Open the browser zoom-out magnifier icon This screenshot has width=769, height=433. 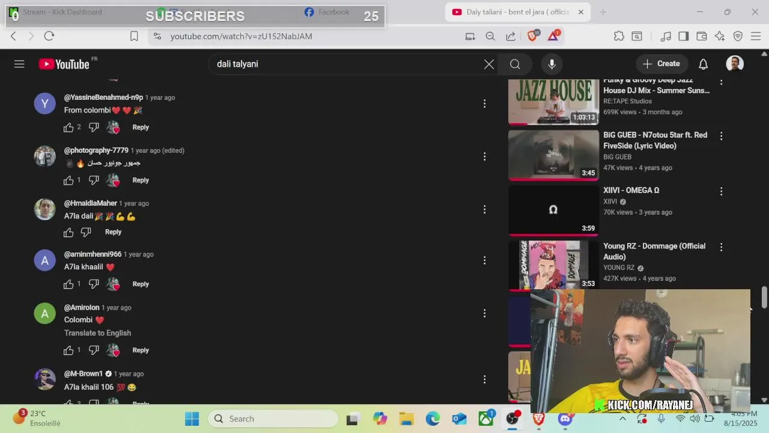(x=490, y=36)
